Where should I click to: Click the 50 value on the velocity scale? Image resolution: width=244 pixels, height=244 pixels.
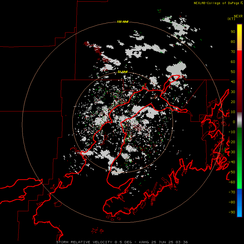click(233, 72)
